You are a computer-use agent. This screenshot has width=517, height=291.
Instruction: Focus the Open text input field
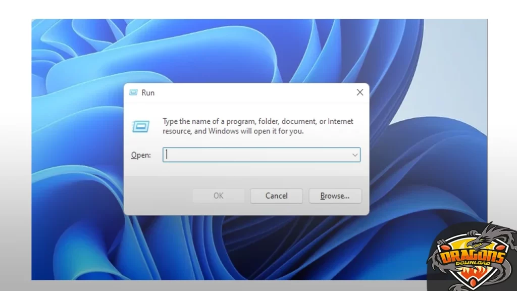[257, 155]
